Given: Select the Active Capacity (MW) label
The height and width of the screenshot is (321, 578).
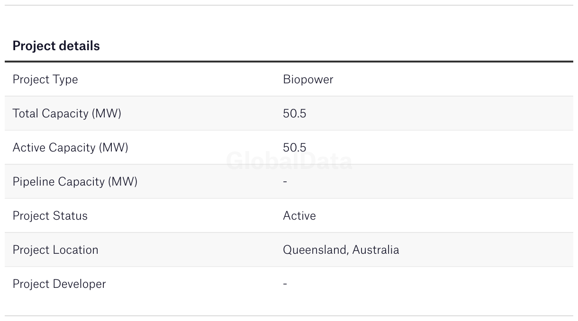Looking at the screenshot, I should 70,148.
